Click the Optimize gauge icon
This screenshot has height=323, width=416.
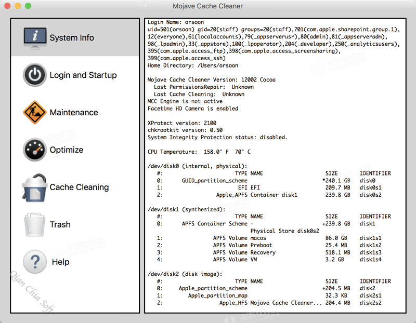tap(35, 150)
